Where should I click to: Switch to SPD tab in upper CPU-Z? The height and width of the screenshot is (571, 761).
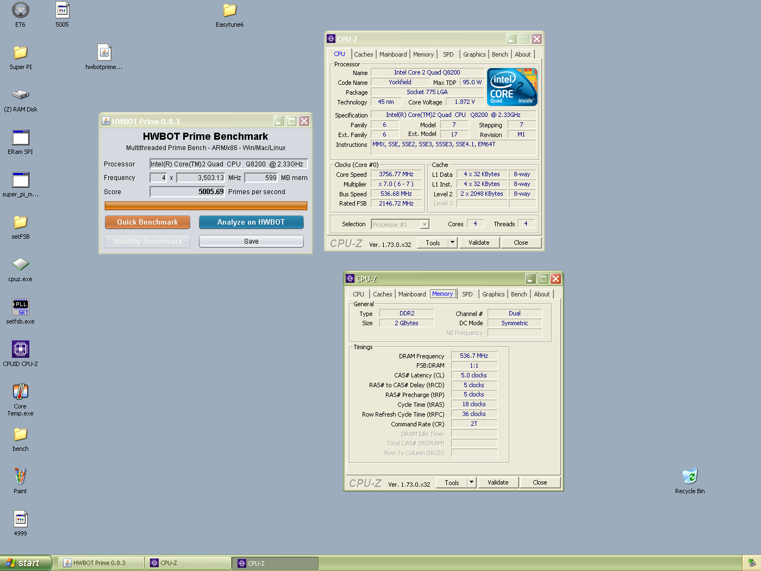[x=448, y=54]
